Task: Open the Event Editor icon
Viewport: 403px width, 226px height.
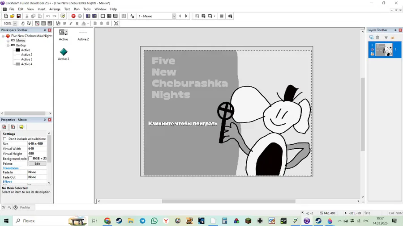Action: [109, 16]
